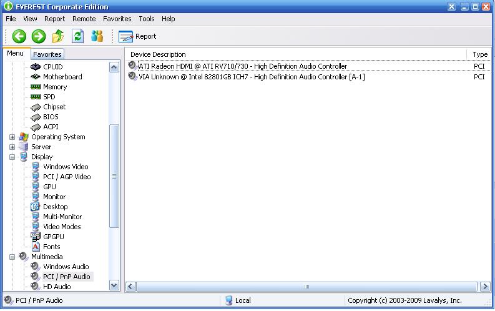
Task: Click the Memory chip icon
Action: coord(36,87)
